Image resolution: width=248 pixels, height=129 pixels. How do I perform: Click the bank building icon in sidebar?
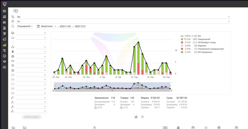click(4, 28)
